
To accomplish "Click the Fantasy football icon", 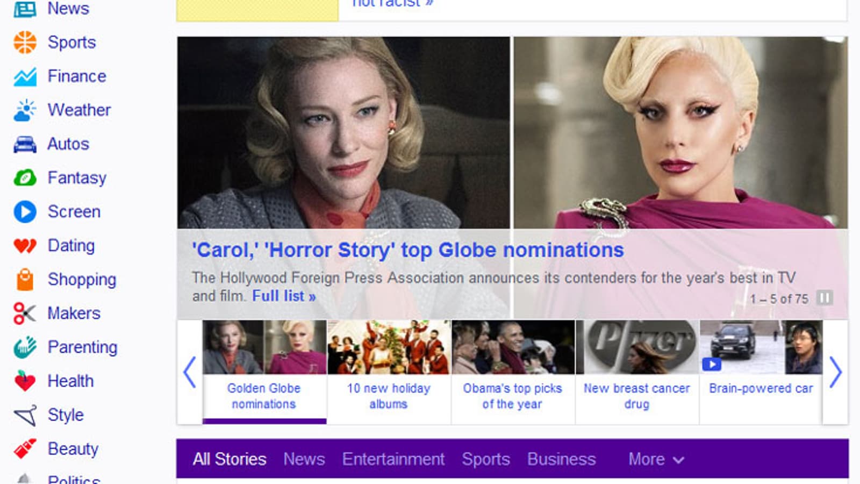I will tap(25, 178).
